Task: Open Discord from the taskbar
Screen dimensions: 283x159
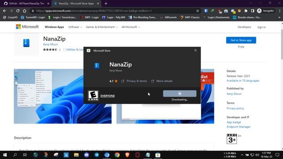Action: point(87,155)
